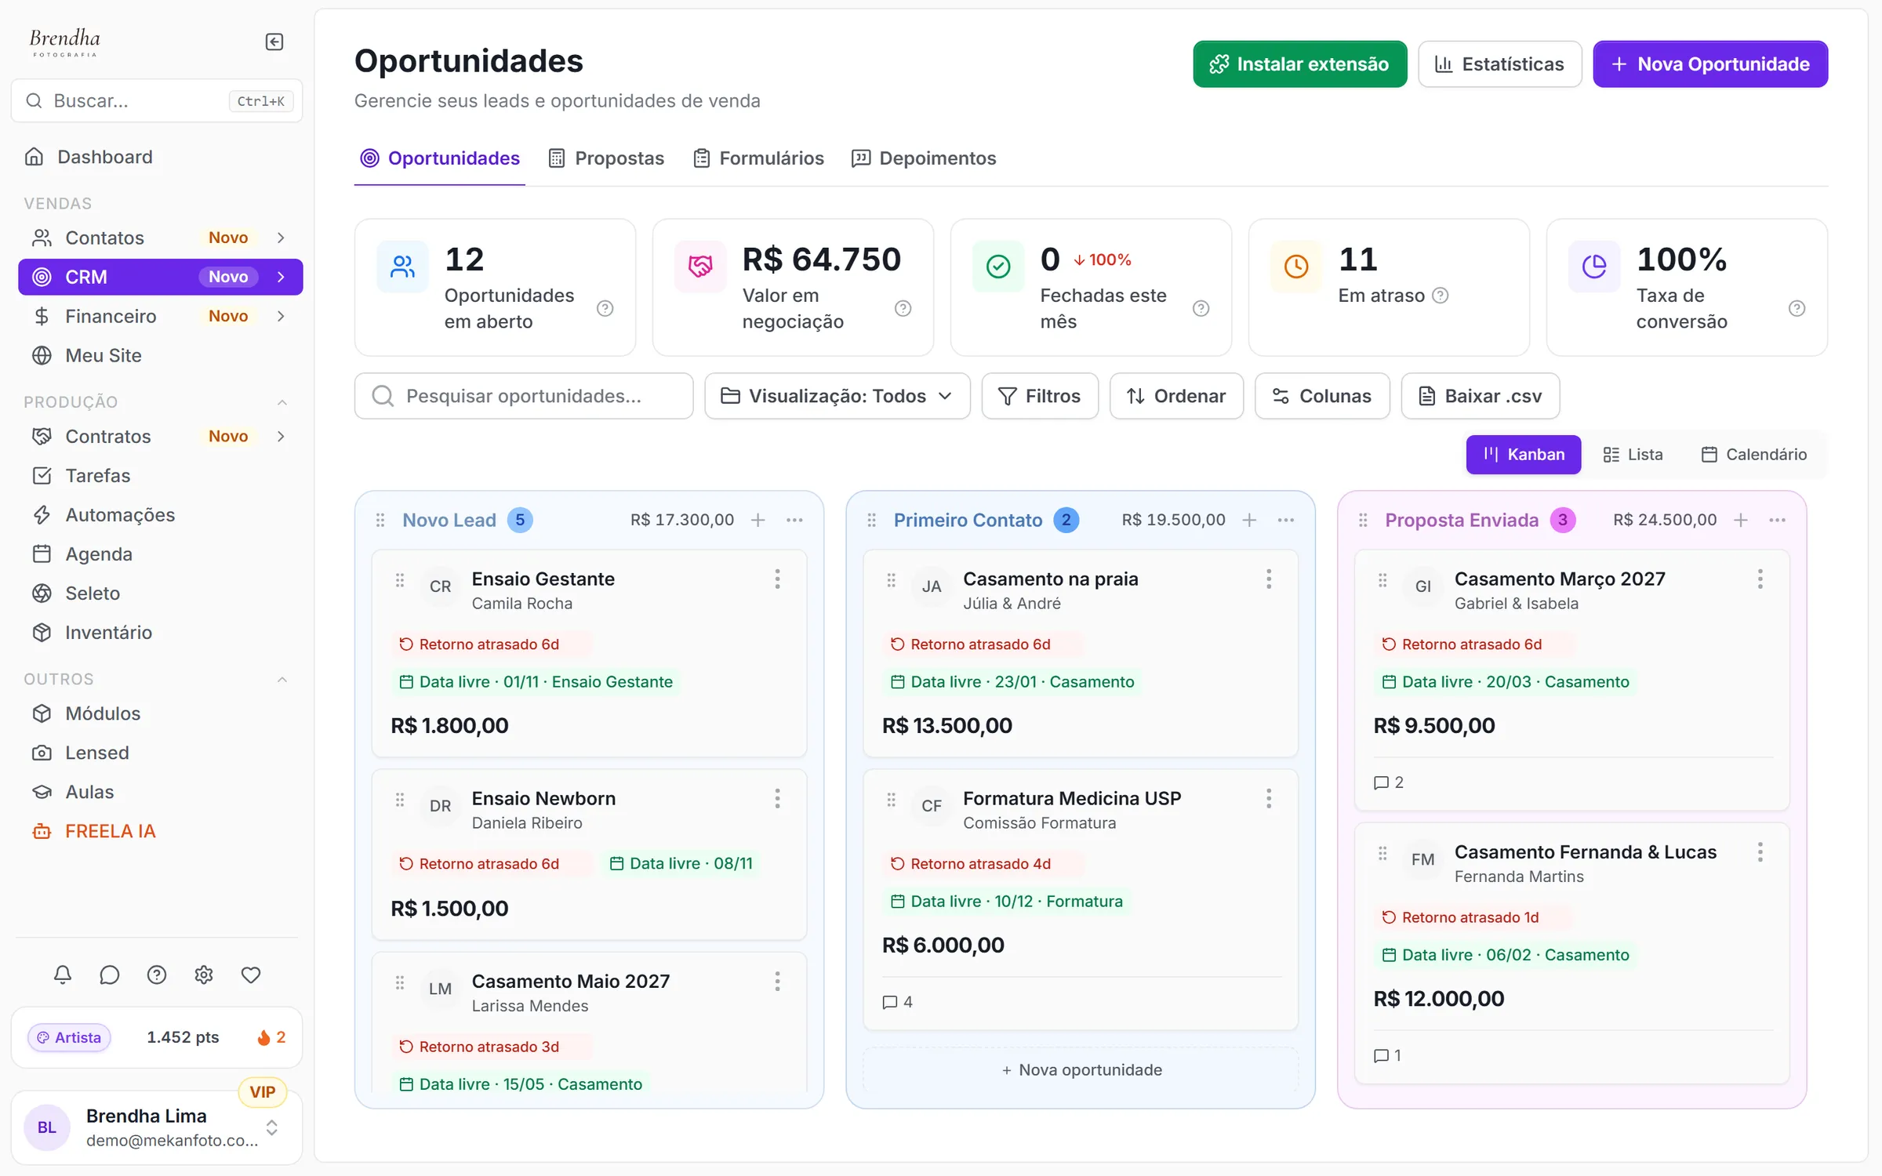Open comments on the Formatura Medicina USP card
Image resolution: width=1882 pixels, height=1176 pixels.
click(x=898, y=1002)
